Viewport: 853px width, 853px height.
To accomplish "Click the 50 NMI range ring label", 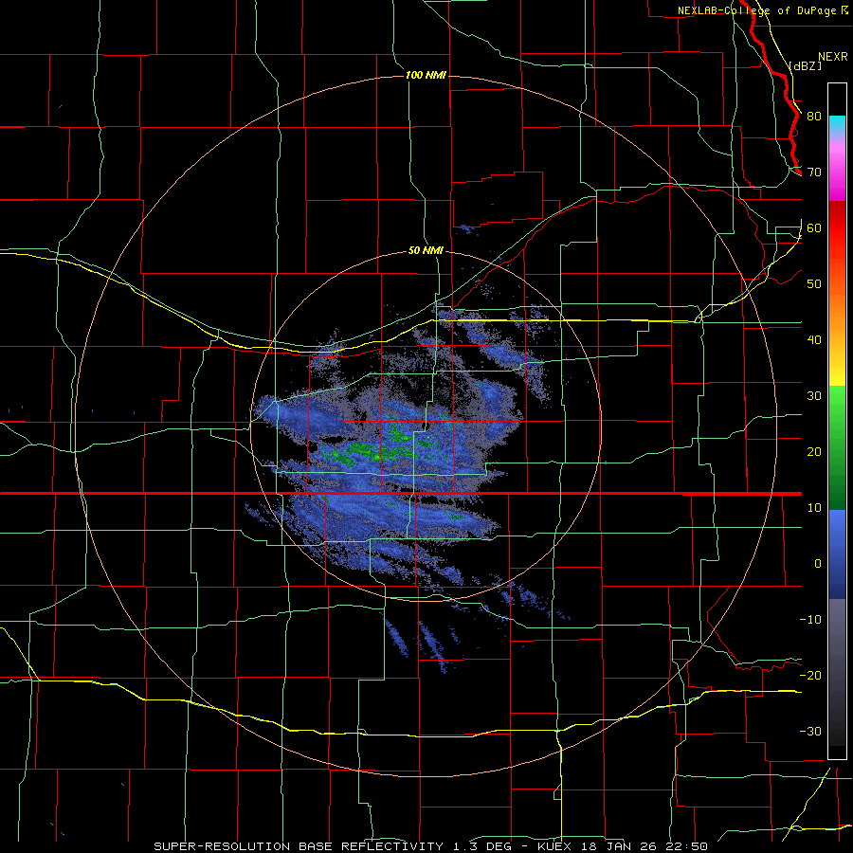I will tap(426, 251).
